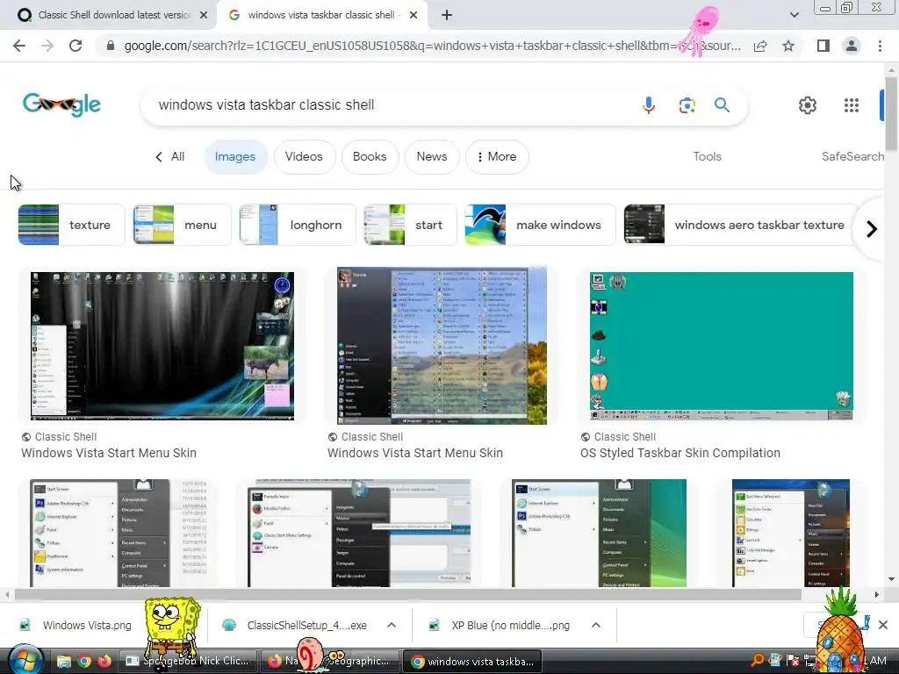The image size is (899, 674).
Task: Filter images by make windows chip
Action: 540,225
